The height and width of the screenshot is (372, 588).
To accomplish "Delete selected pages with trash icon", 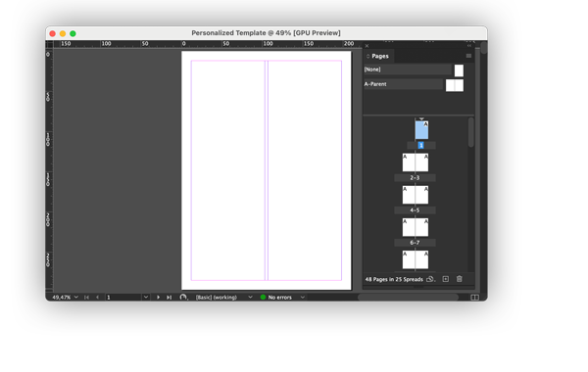I will [460, 279].
